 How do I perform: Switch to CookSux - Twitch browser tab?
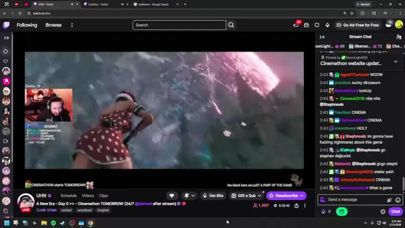coord(98,4)
